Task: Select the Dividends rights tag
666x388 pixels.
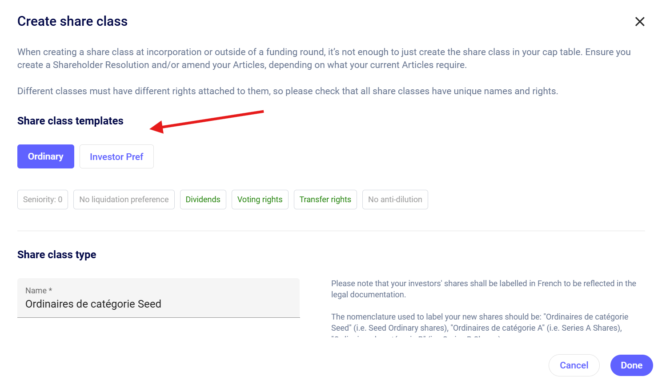Action: [203, 200]
